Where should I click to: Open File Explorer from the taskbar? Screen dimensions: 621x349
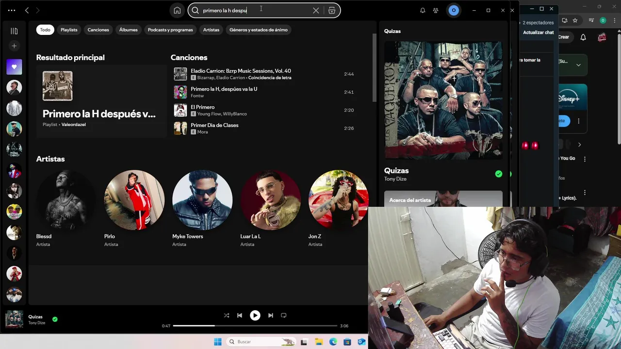click(x=319, y=342)
